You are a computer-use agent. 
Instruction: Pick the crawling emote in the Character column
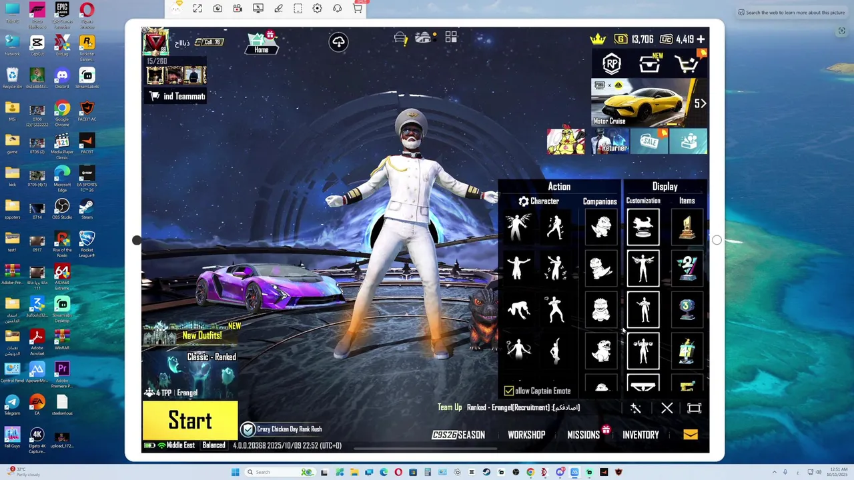(518, 309)
